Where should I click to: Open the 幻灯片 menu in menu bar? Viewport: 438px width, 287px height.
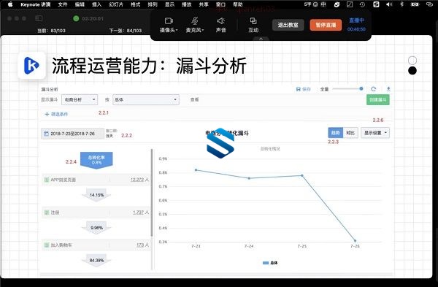[x=116, y=4]
